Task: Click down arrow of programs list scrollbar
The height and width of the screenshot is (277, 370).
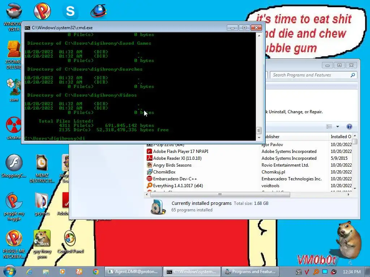Action: [355, 188]
